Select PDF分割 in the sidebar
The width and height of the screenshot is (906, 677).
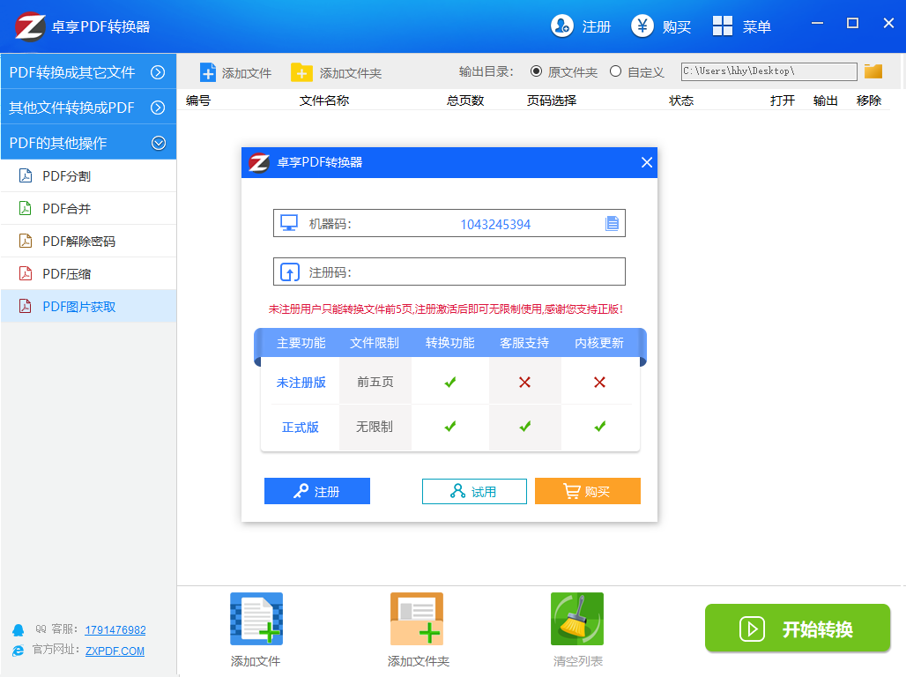(67, 176)
